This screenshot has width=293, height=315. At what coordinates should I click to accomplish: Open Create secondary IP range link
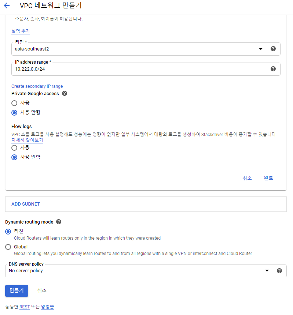pyautogui.click(x=37, y=86)
